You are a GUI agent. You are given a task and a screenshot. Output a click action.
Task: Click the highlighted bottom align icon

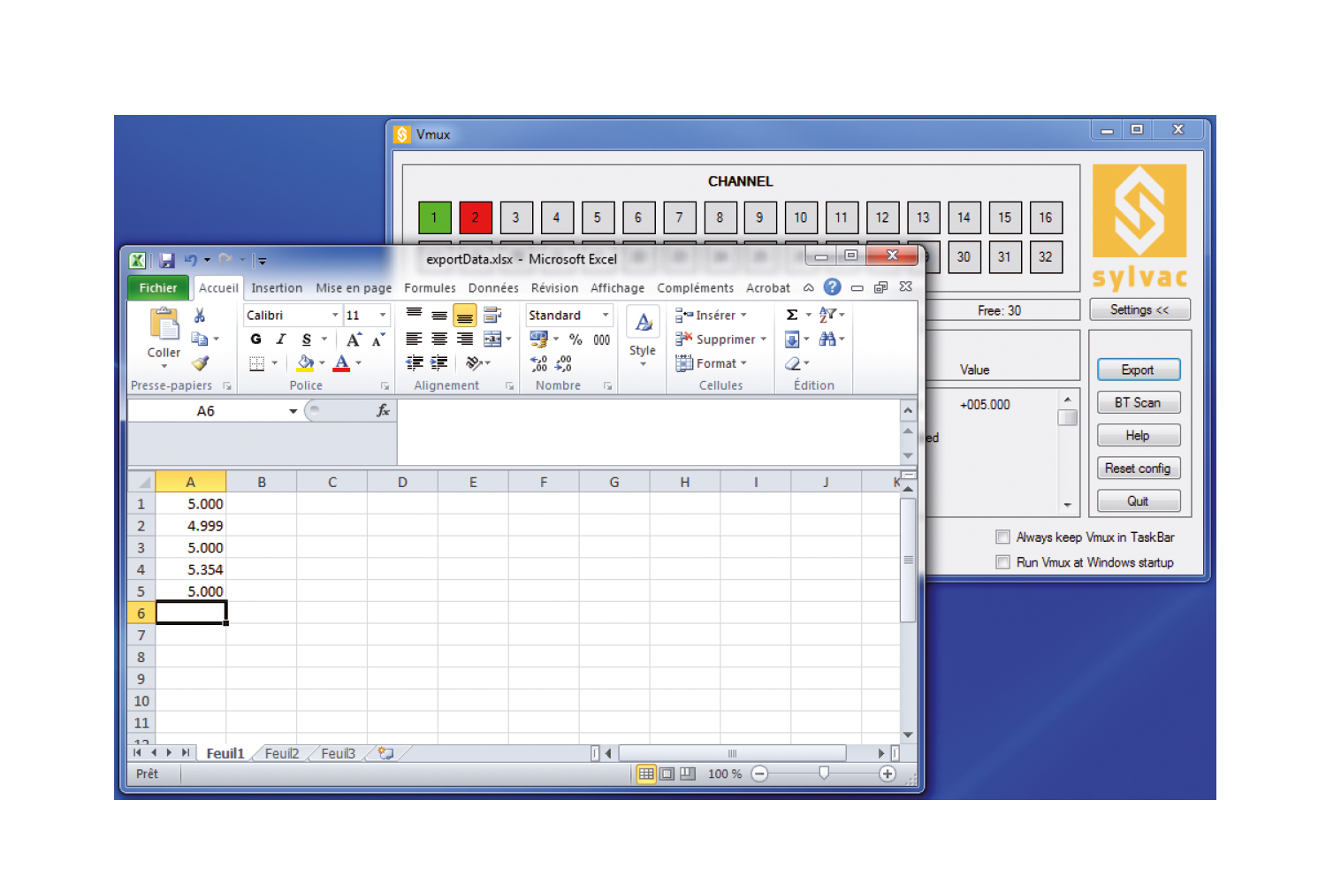click(x=465, y=316)
